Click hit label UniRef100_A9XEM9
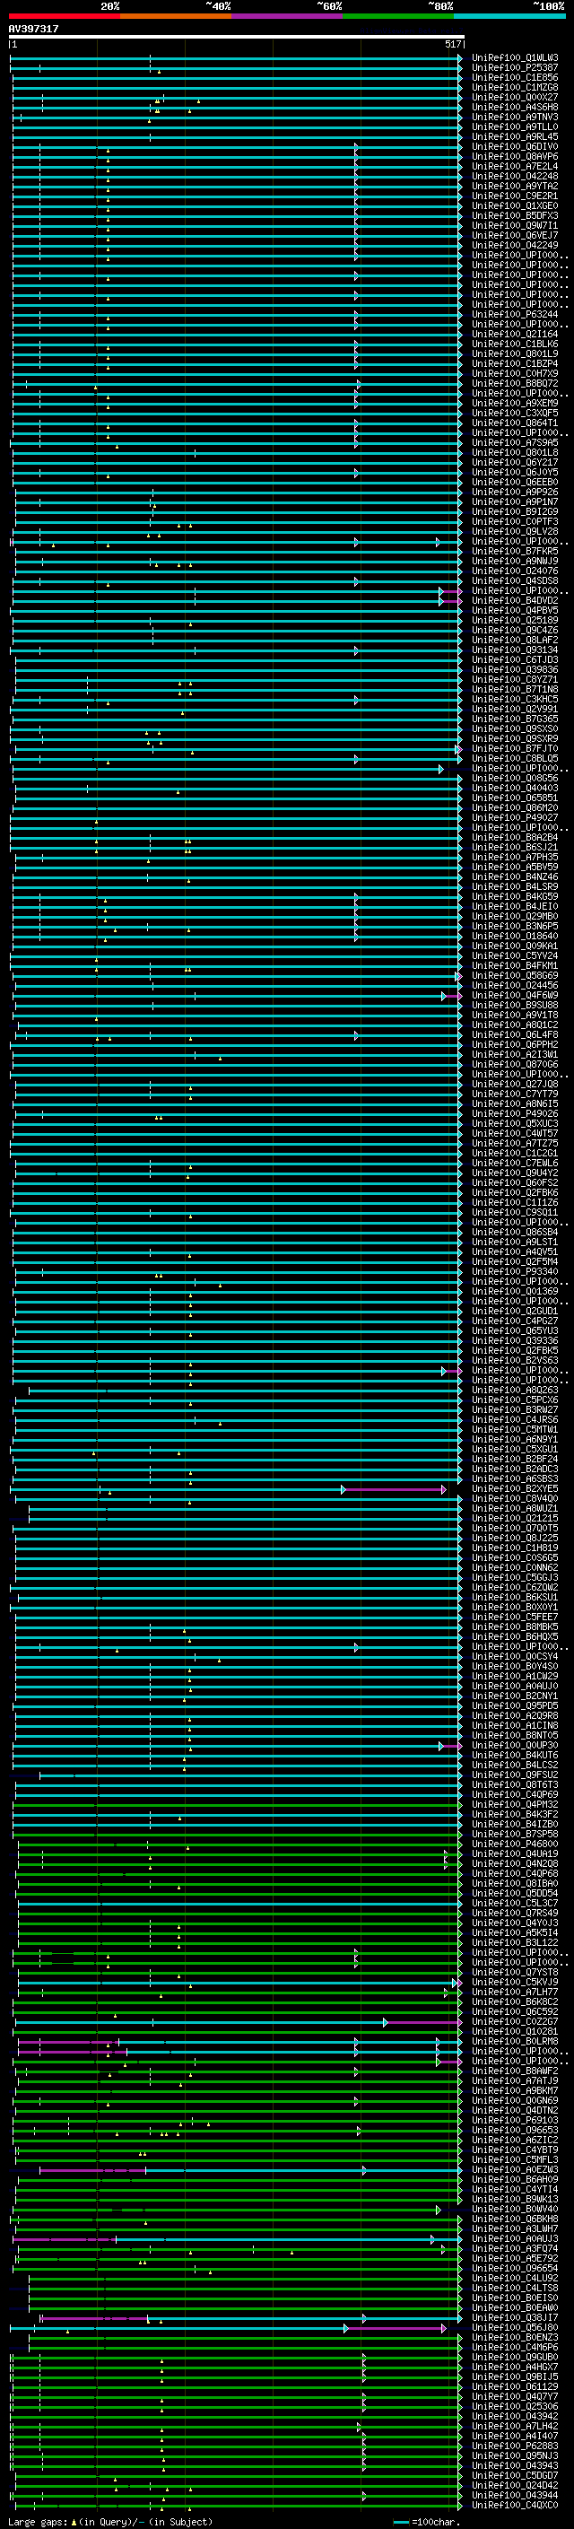The width and height of the screenshot is (574, 2529). click(x=515, y=403)
